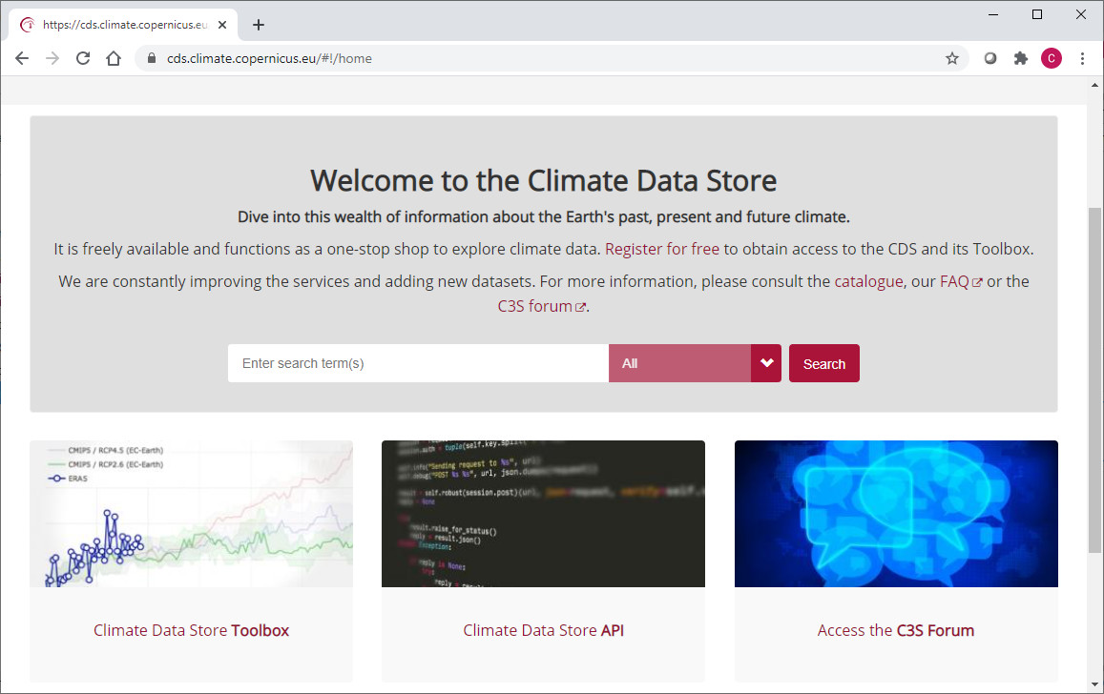Open the API code screenshot thumbnail
Viewport: 1104px width, 694px height.
click(x=543, y=513)
